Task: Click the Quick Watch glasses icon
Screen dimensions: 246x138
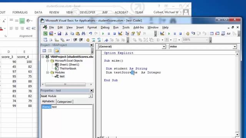Action: pyautogui.click(x=229, y=33)
